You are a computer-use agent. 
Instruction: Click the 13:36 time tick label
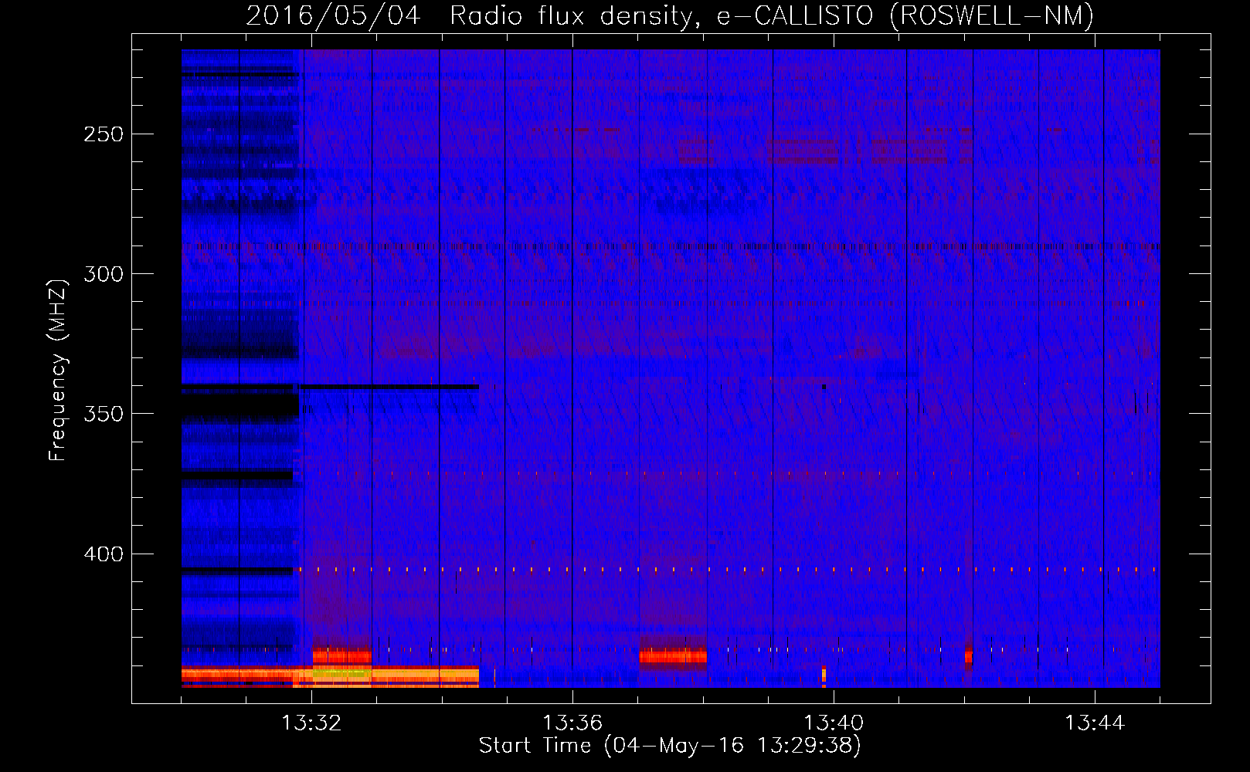(x=572, y=723)
